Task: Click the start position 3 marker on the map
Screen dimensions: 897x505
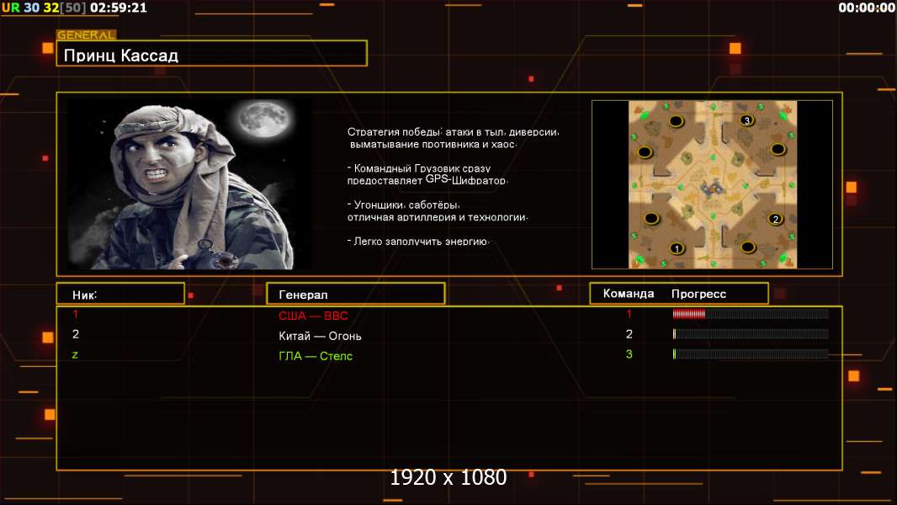Action: click(746, 120)
